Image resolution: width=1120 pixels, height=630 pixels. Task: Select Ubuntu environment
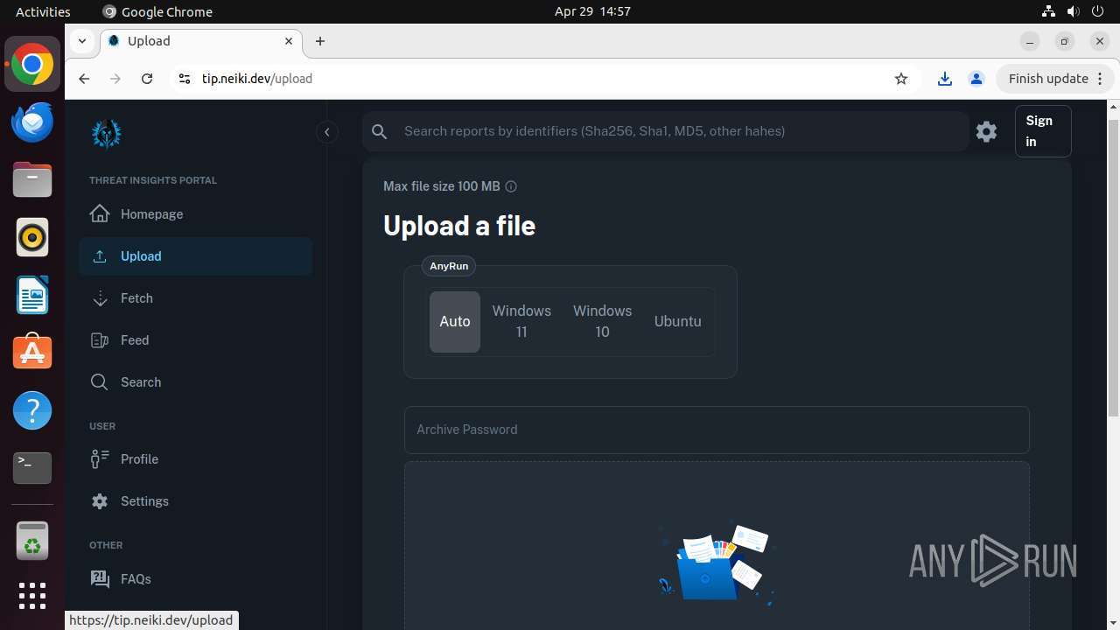[678, 321]
